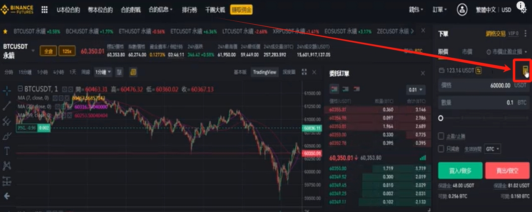Viewport: 532px width, 212px height.
Task: Select the text annotation tool in the chart toolbar
Action: point(7,151)
